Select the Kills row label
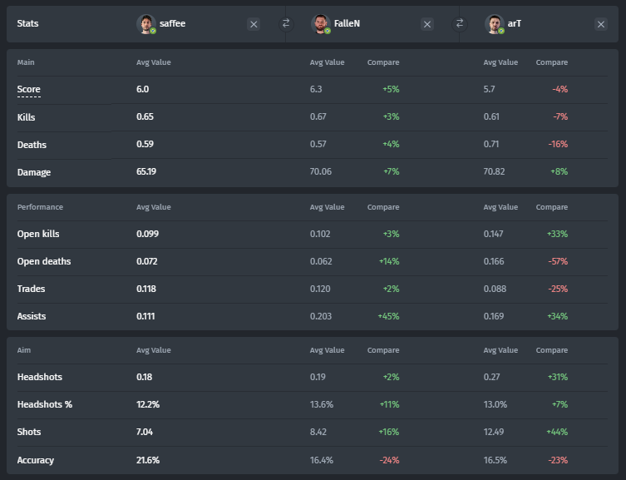 [x=26, y=117]
